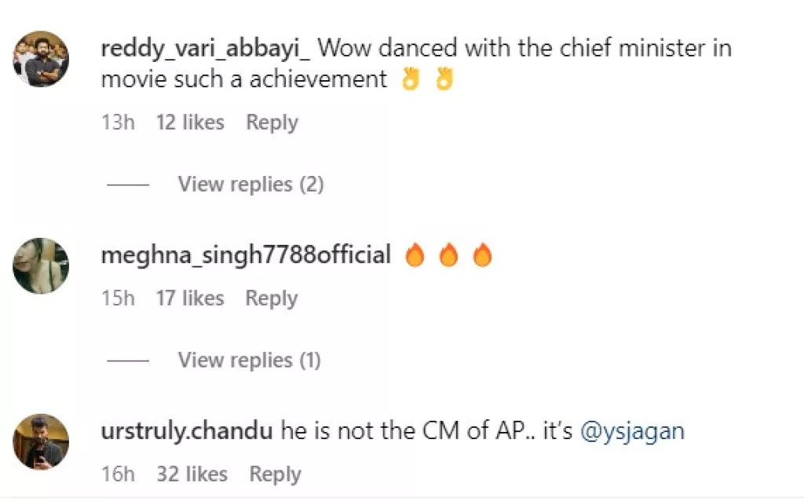Screen dimensions: 804x501
Task: Reply to urstruly.chandu's comment
Action: point(276,474)
